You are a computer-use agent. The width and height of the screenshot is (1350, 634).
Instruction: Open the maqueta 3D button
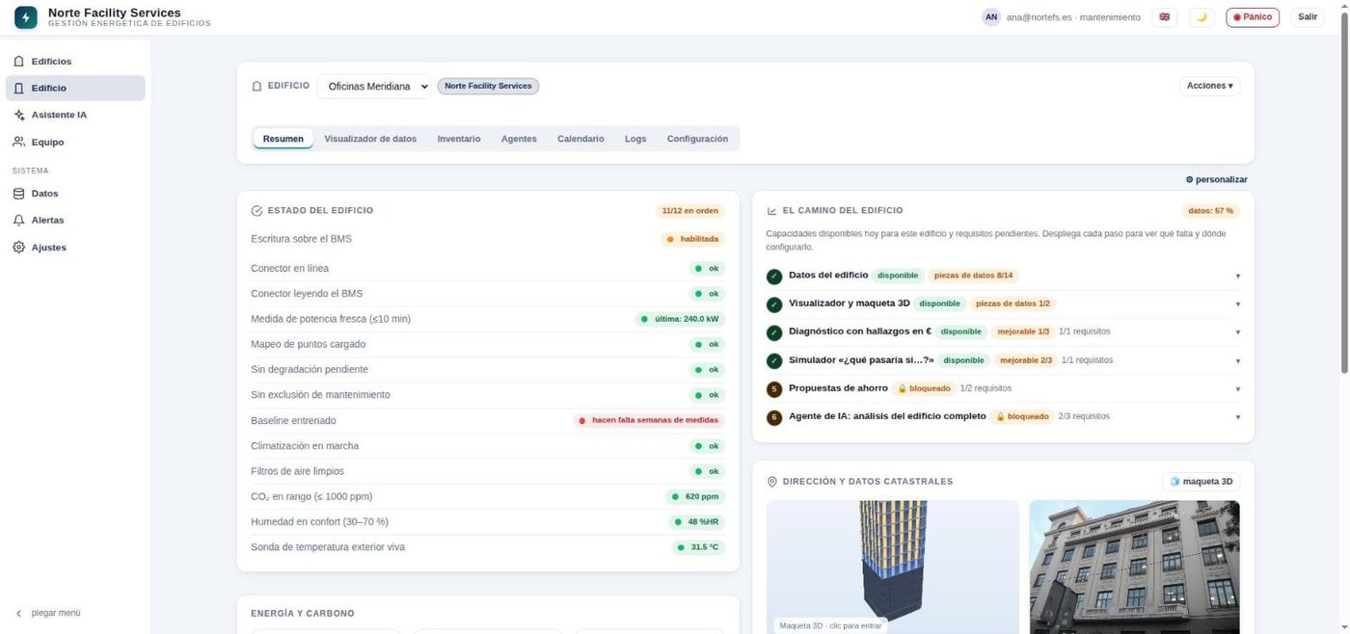1201,482
